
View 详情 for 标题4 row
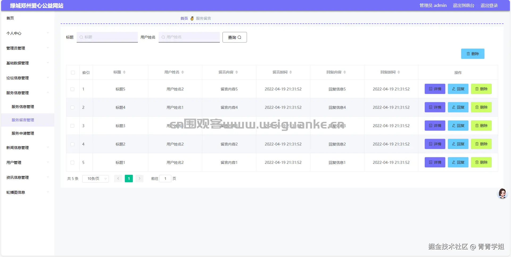click(435, 107)
